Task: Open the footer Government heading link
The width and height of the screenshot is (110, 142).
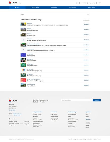Action: (54, 112)
